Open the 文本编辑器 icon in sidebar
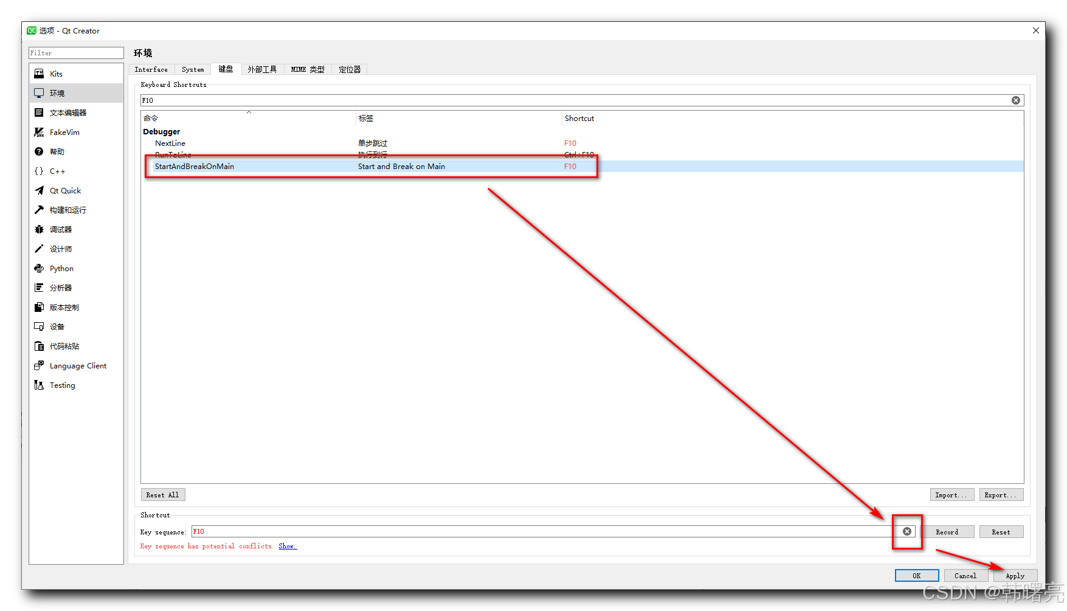The height and width of the screenshot is (611, 1067). [39, 112]
